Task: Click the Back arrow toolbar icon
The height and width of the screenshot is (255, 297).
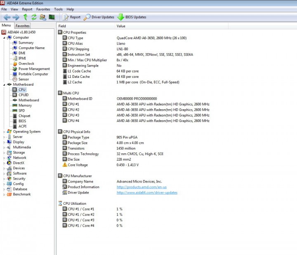Action: coord(7,17)
